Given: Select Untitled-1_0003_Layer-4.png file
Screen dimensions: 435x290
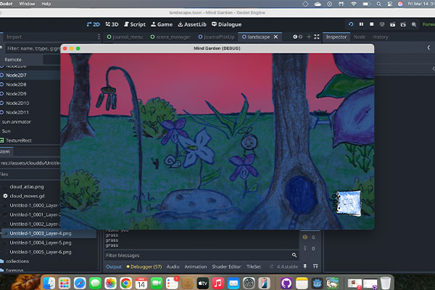Looking at the screenshot, I should pos(41,233).
